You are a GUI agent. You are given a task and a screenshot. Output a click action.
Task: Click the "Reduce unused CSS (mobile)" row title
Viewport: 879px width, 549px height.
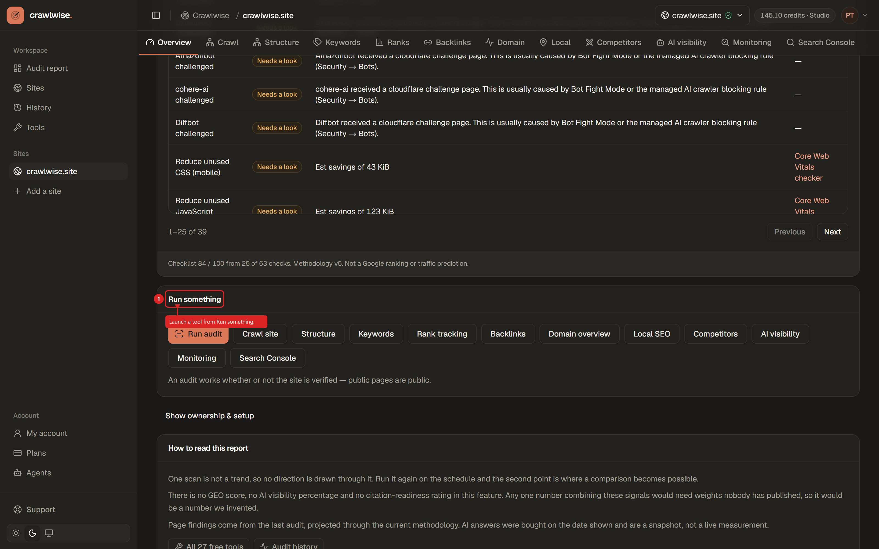click(x=202, y=167)
